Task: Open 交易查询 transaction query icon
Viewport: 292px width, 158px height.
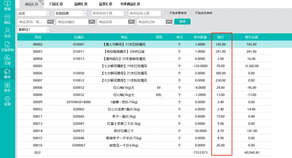Action: [7, 46]
